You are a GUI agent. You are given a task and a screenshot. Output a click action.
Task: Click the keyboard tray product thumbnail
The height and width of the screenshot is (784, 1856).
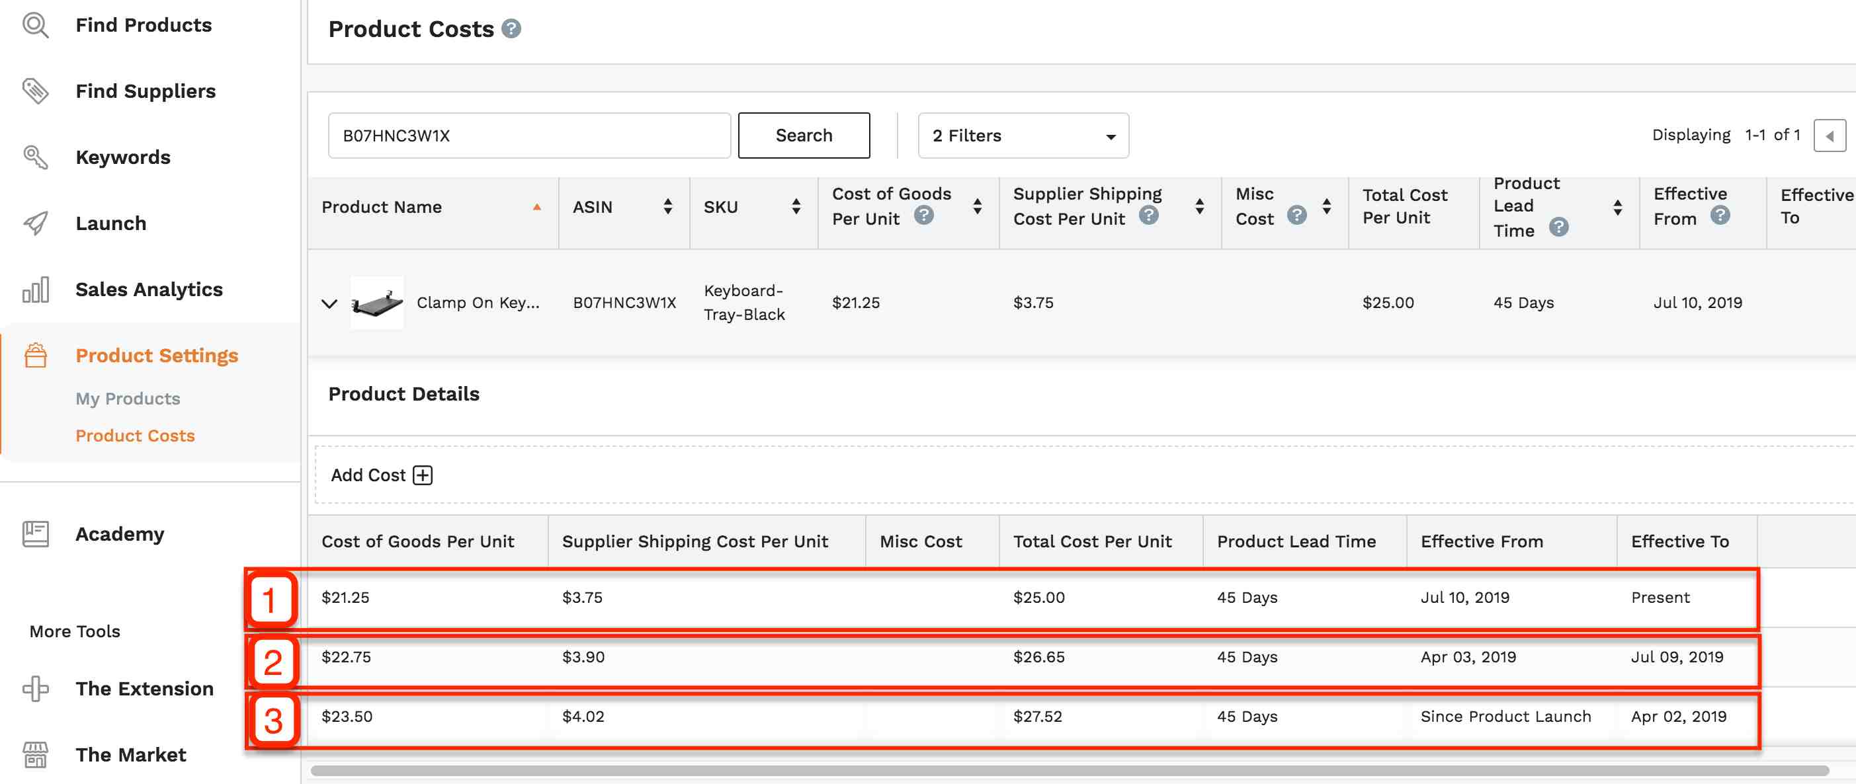click(377, 303)
